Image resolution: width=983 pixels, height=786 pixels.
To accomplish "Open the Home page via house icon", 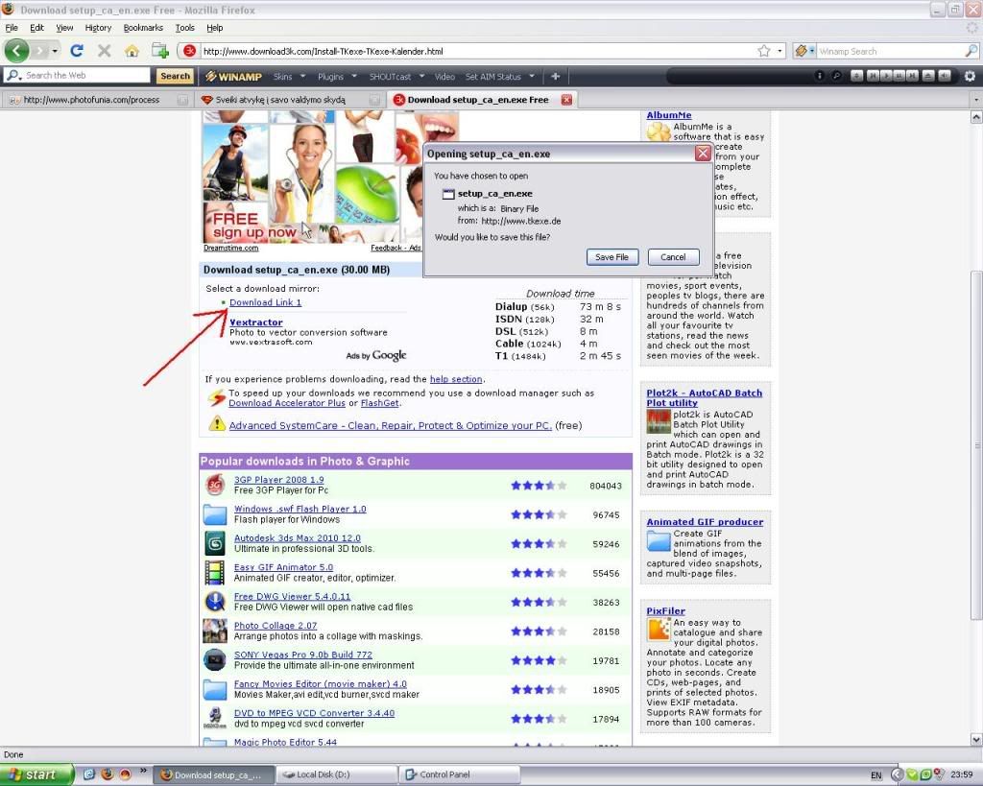I will 132,51.
